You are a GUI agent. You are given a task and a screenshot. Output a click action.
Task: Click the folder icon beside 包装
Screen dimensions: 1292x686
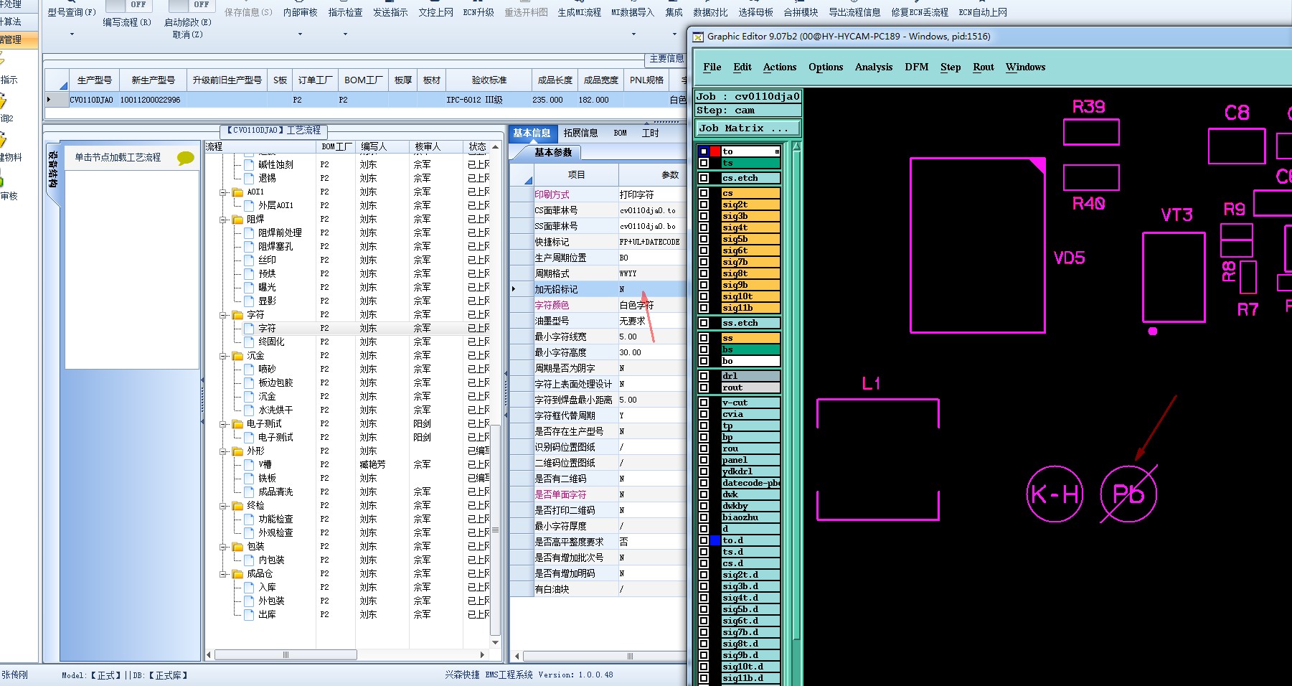[238, 546]
